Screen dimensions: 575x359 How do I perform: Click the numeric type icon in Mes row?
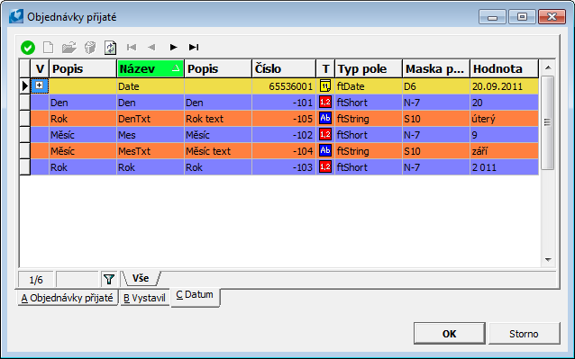pos(325,135)
